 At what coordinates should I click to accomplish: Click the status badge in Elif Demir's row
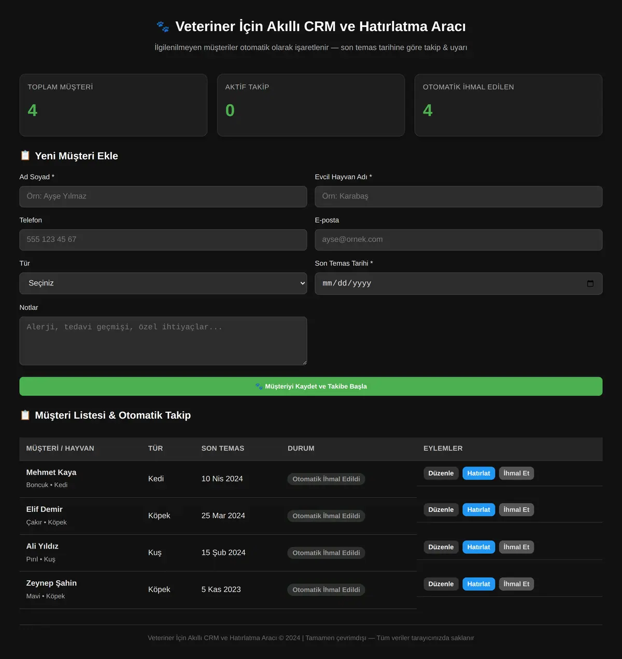(326, 516)
